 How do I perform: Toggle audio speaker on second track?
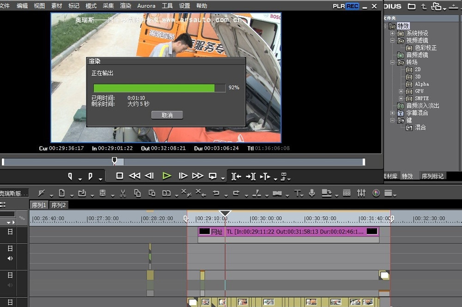click(x=10, y=258)
